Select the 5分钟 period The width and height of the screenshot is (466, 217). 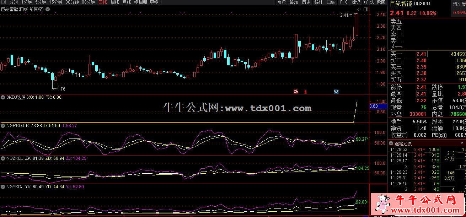click(41, 2)
